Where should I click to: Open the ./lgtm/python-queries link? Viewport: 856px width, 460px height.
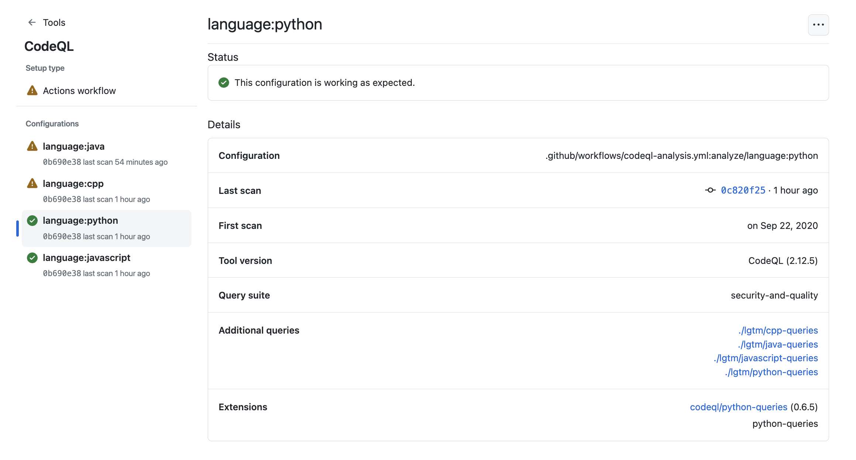[x=772, y=372]
